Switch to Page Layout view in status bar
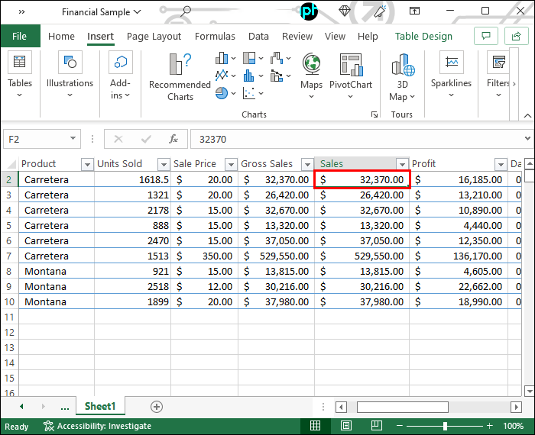 click(x=345, y=426)
